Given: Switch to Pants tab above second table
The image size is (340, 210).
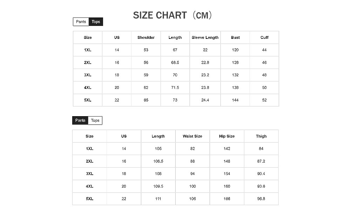Looking at the screenshot, I should tap(80, 120).
